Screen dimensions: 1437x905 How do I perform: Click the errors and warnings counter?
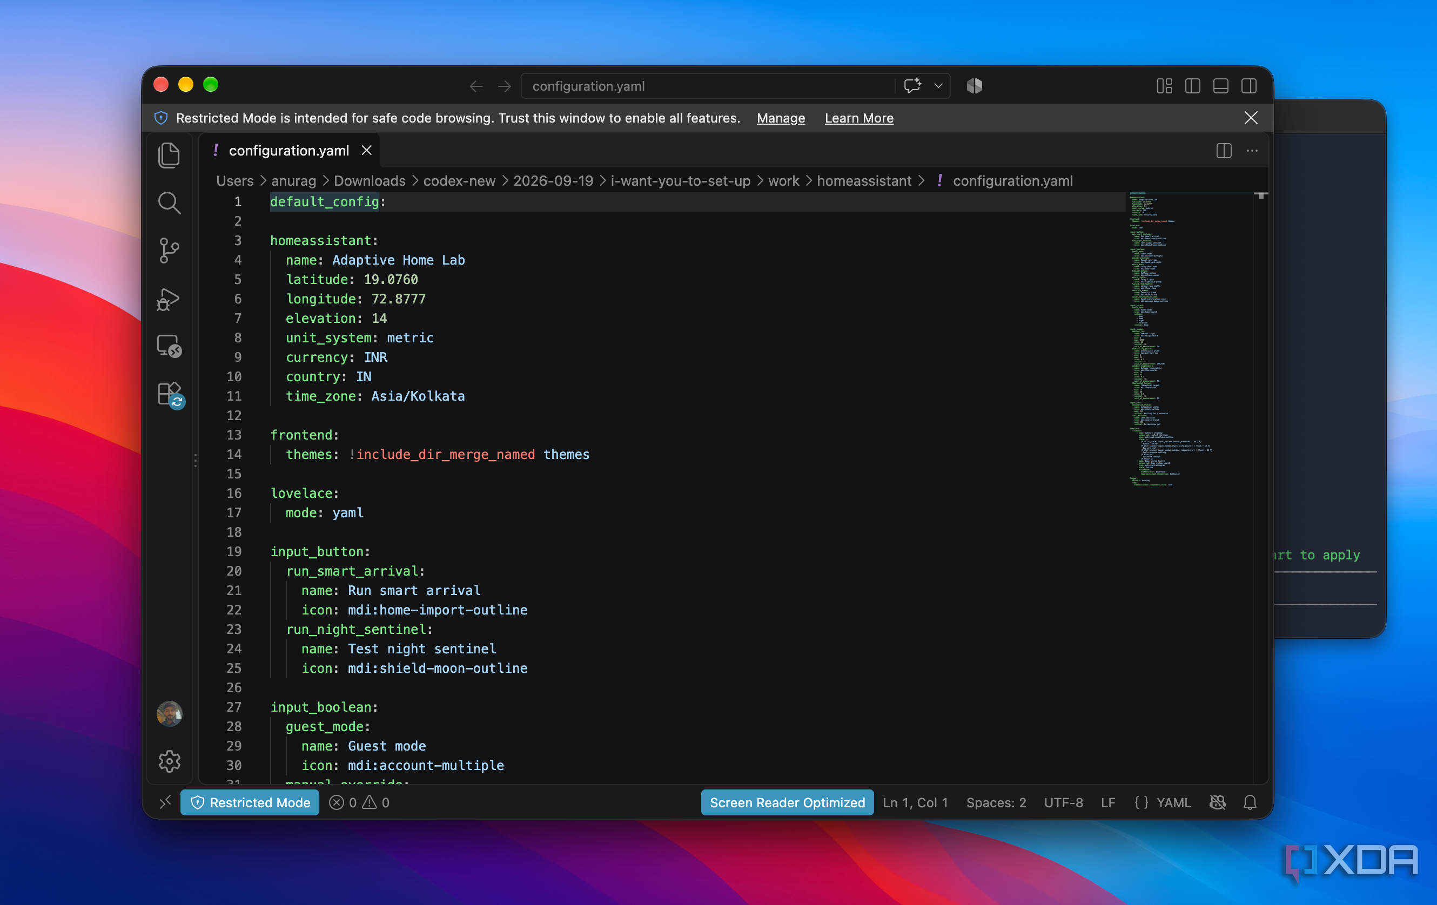click(x=359, y=802)
